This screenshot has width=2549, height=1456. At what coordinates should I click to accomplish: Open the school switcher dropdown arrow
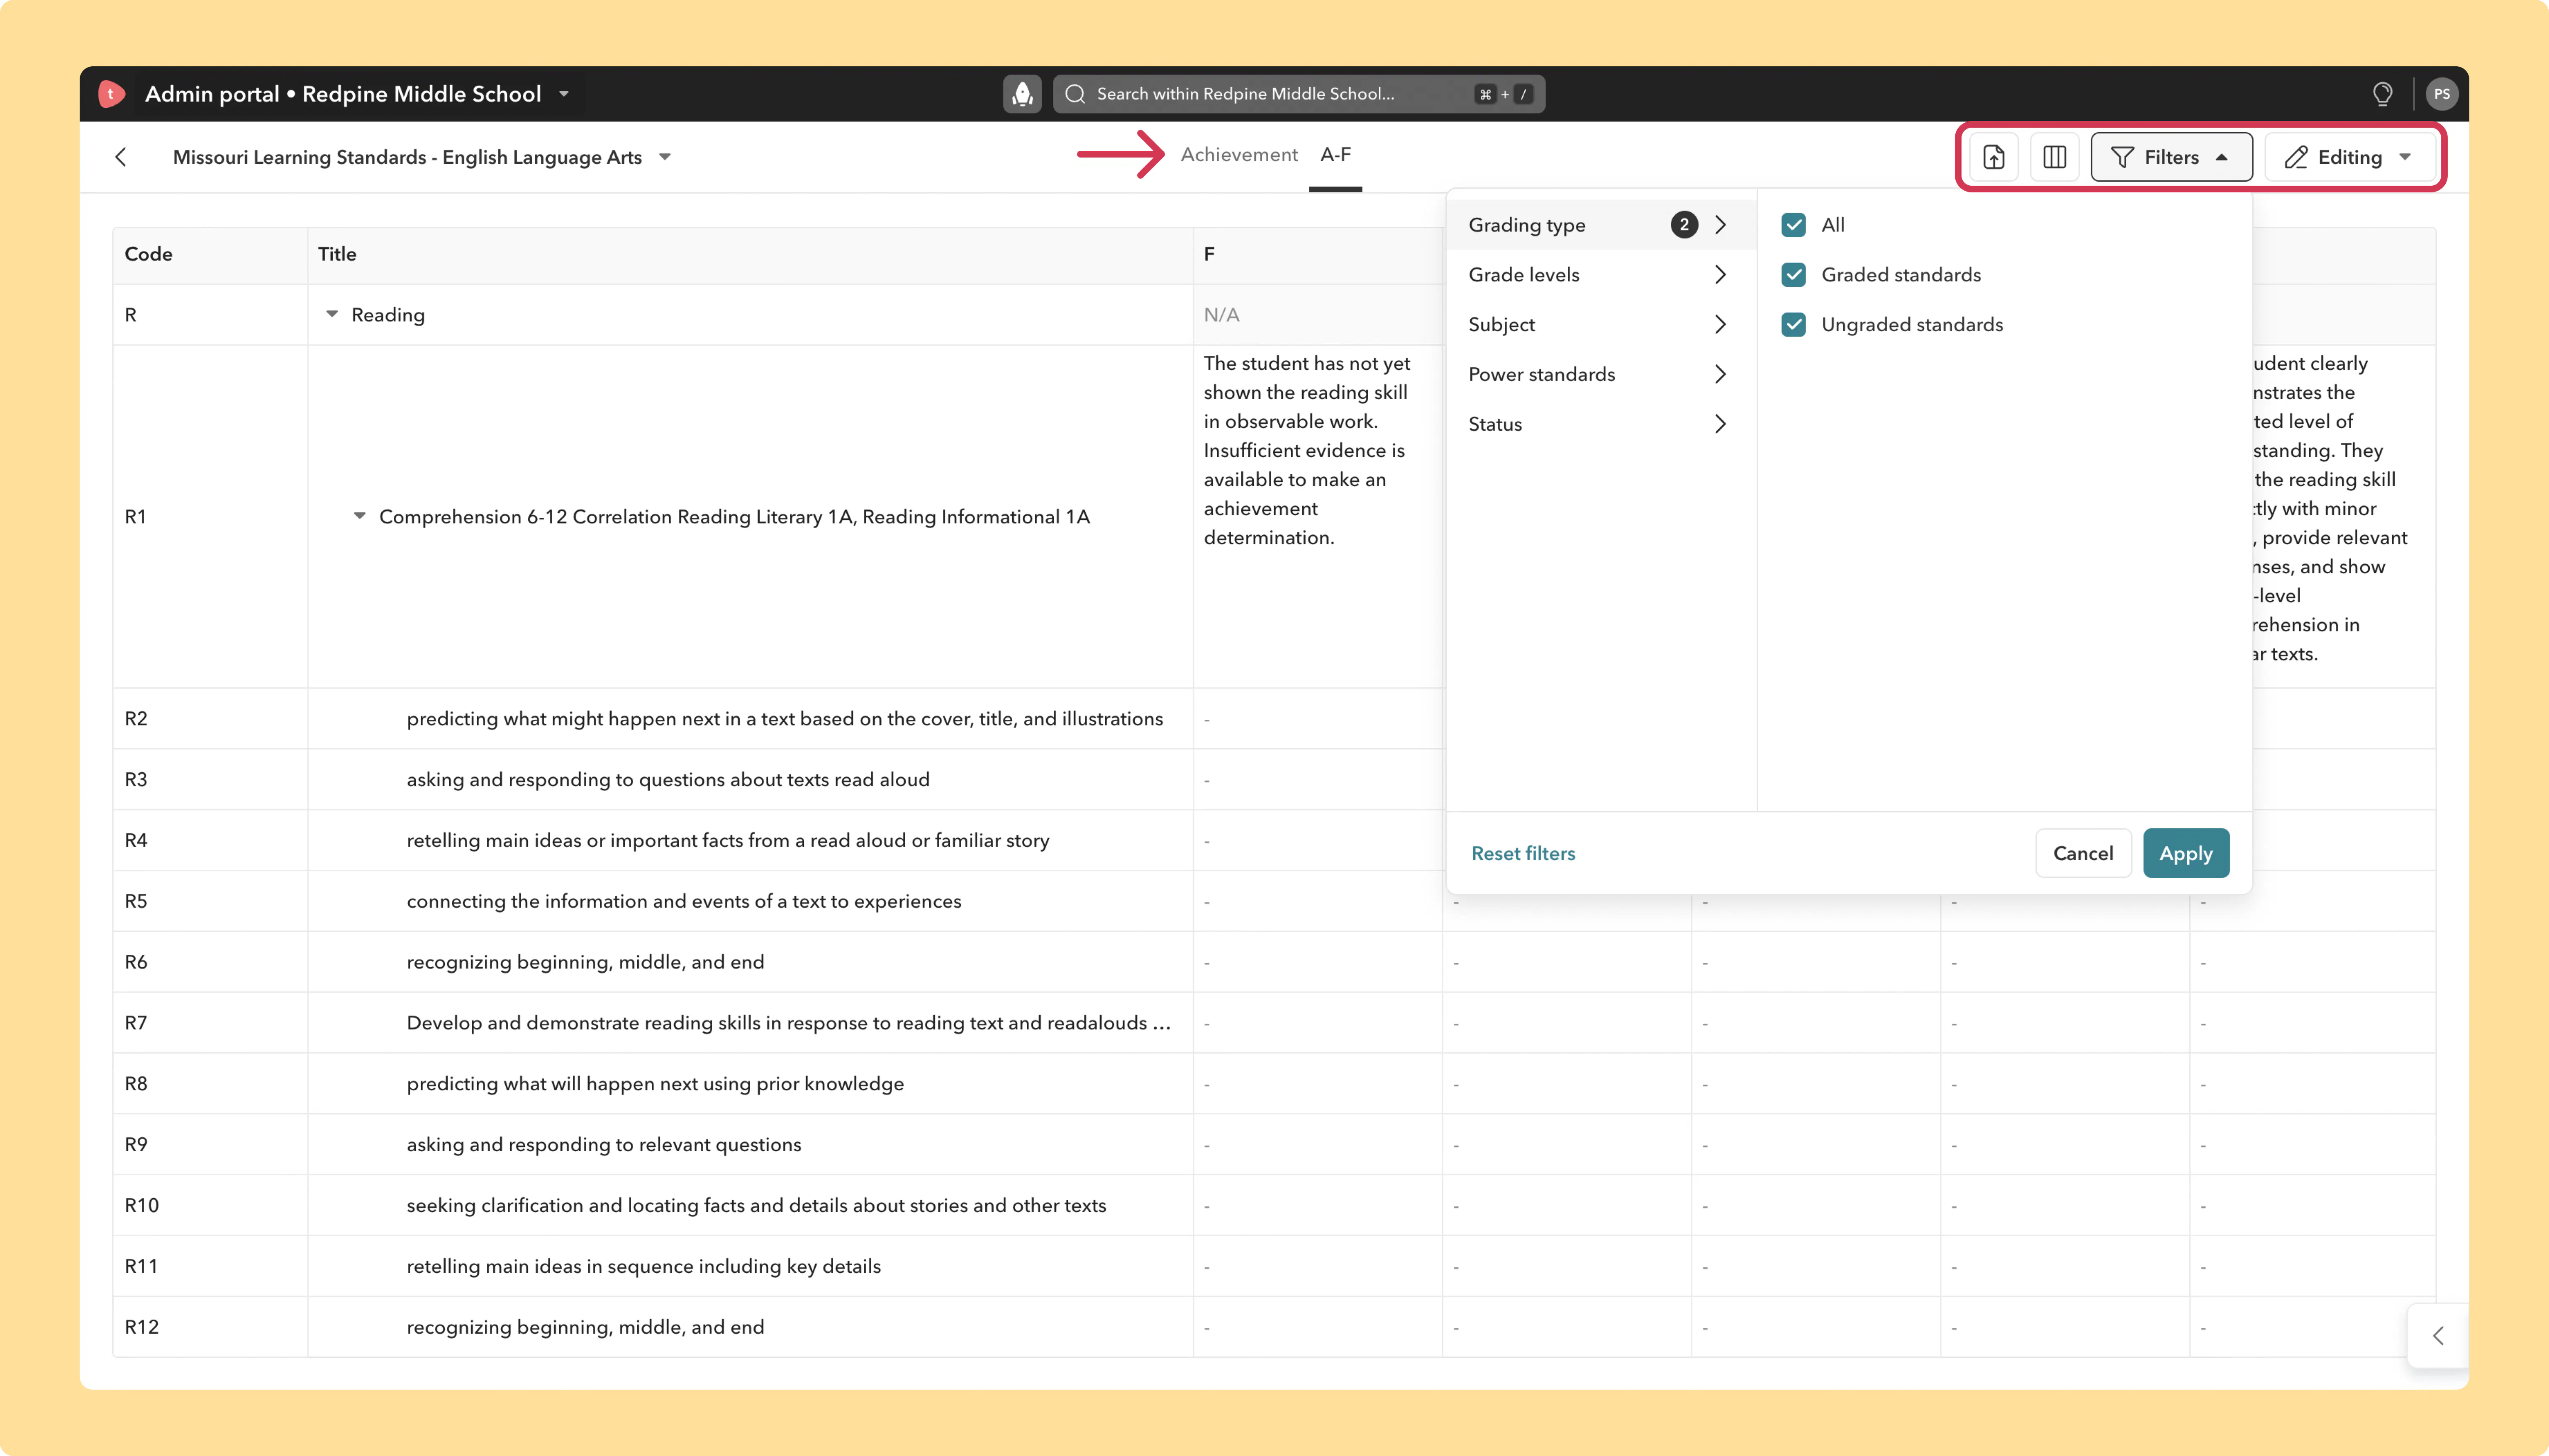coord(564,94)
